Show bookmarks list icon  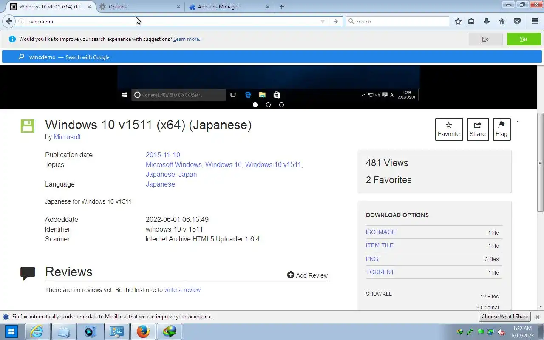coord(471,21)
